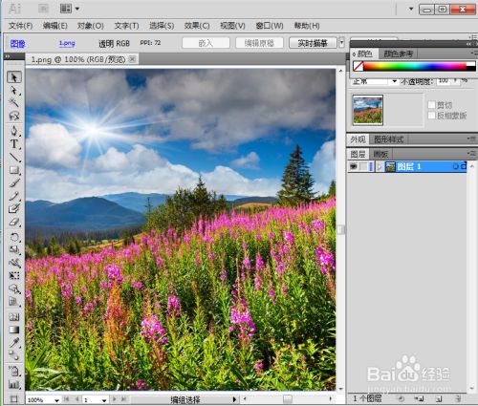Select the Mesh tool
Image resolution: width=478 pixels, height=406 pixels.
(x=14, y=317)
